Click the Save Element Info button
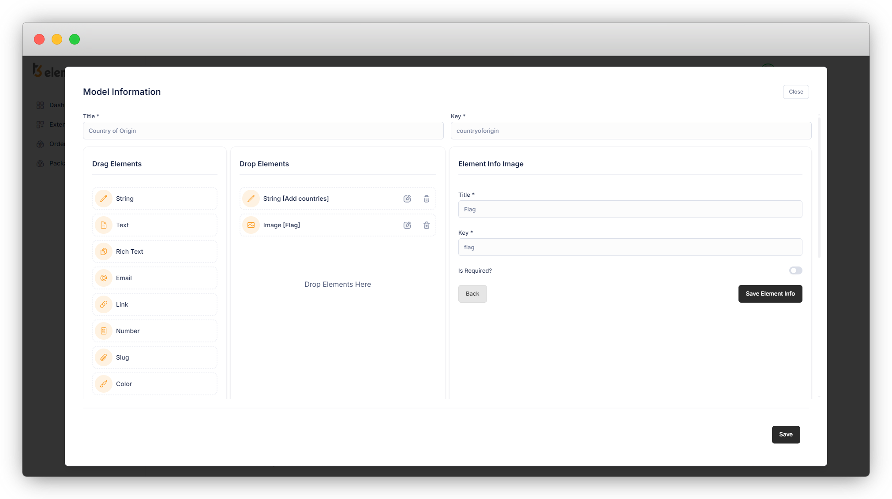 click(770, 294)
